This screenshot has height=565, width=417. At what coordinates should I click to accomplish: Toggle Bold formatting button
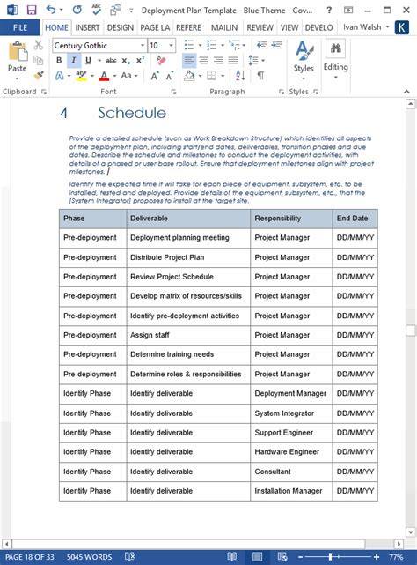point(59,60)
